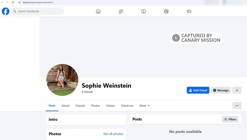Click the magnifier icon in search bar
The width and height of the screenshot is (247, 140).
pyautogui.click(x=15, y=11)
